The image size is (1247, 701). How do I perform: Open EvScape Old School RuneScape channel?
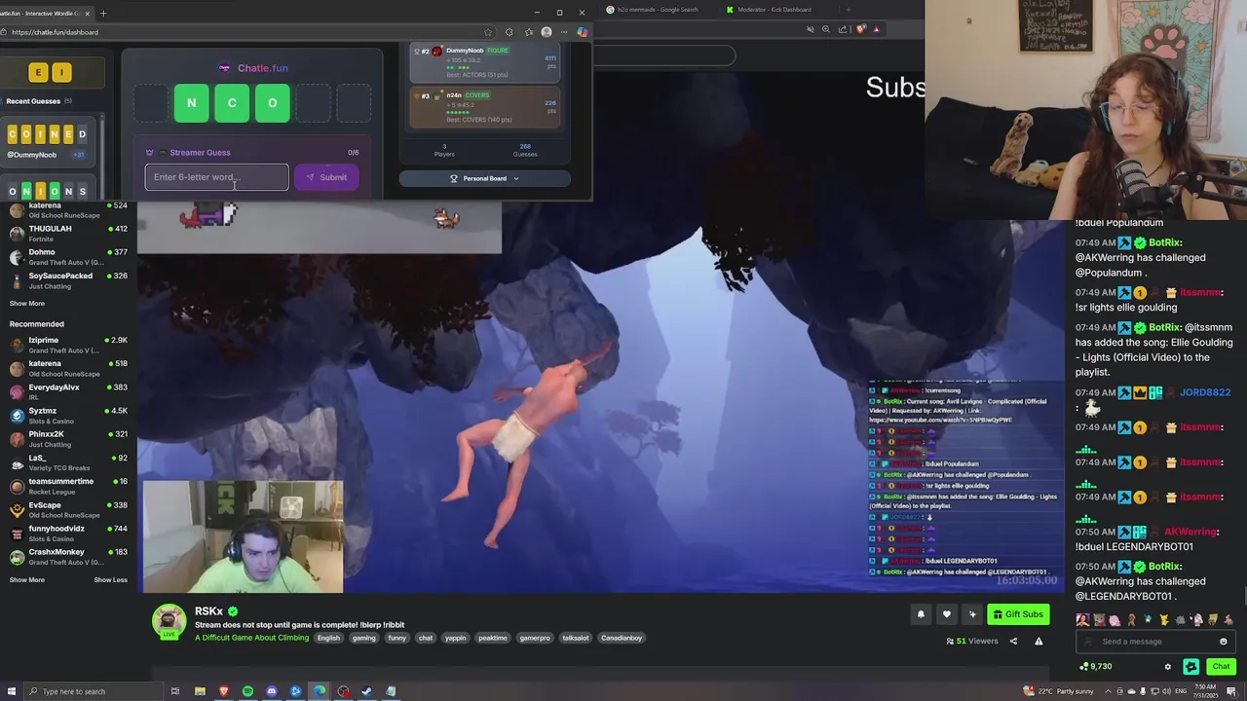click(x=68, y=509)
